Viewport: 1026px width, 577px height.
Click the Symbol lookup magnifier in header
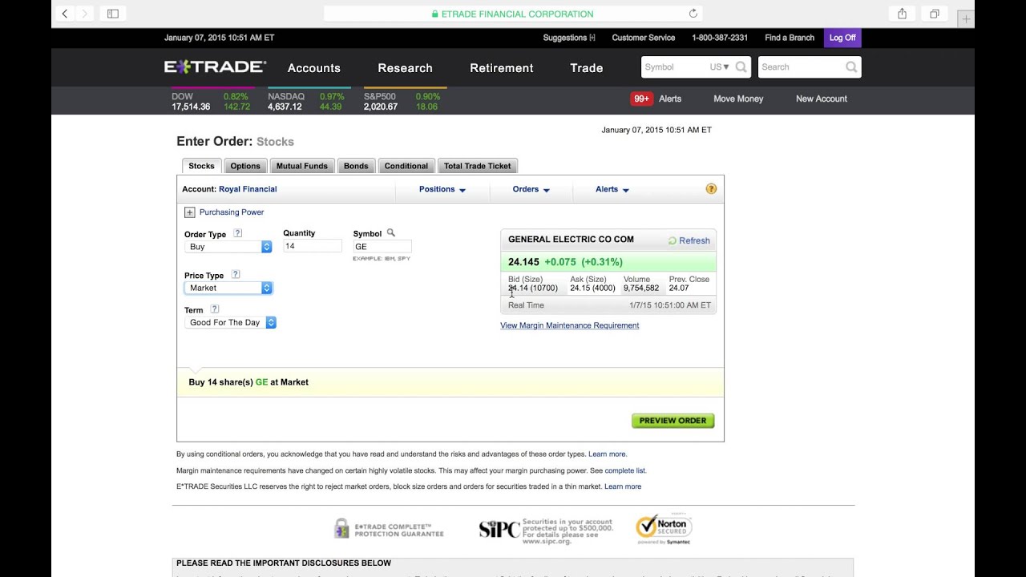741,67
